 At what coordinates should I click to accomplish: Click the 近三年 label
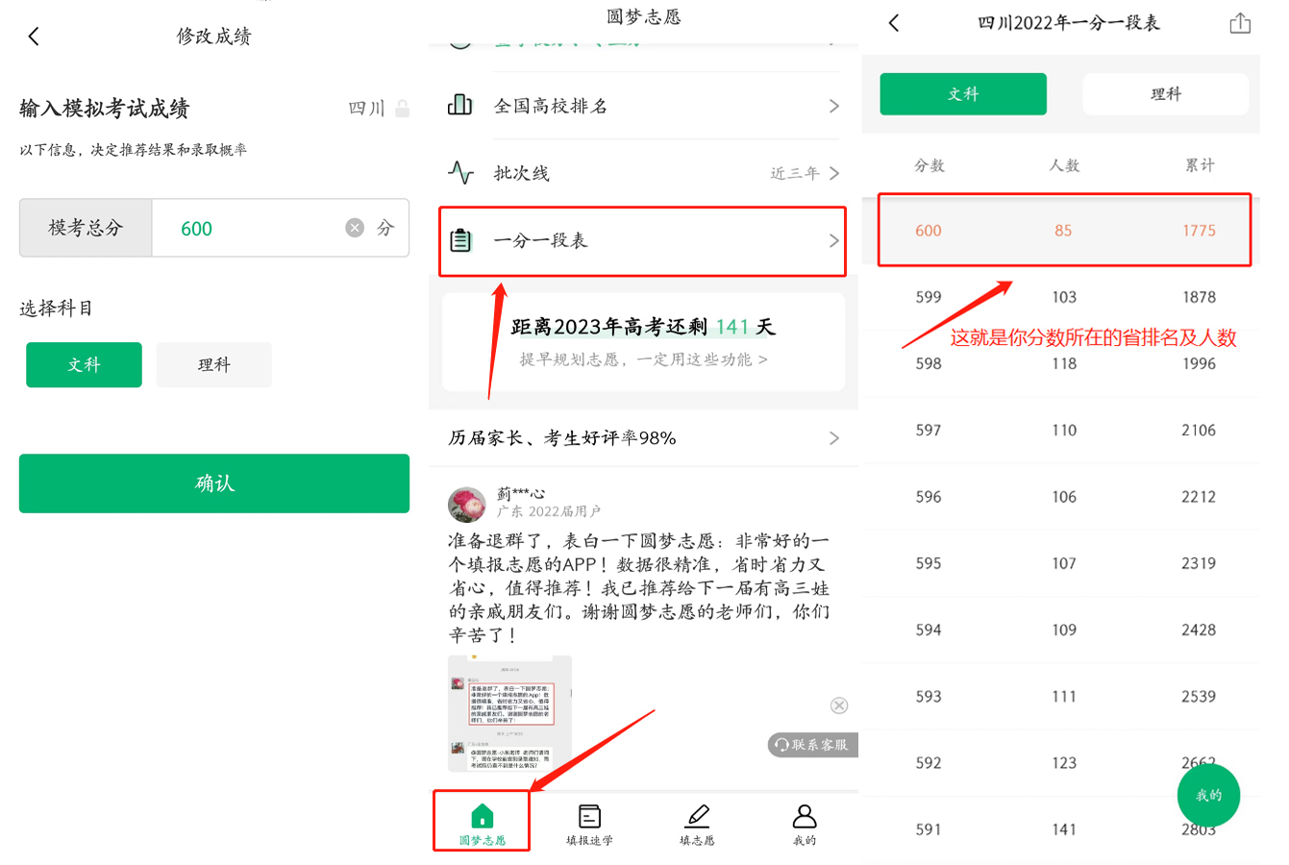795,173
